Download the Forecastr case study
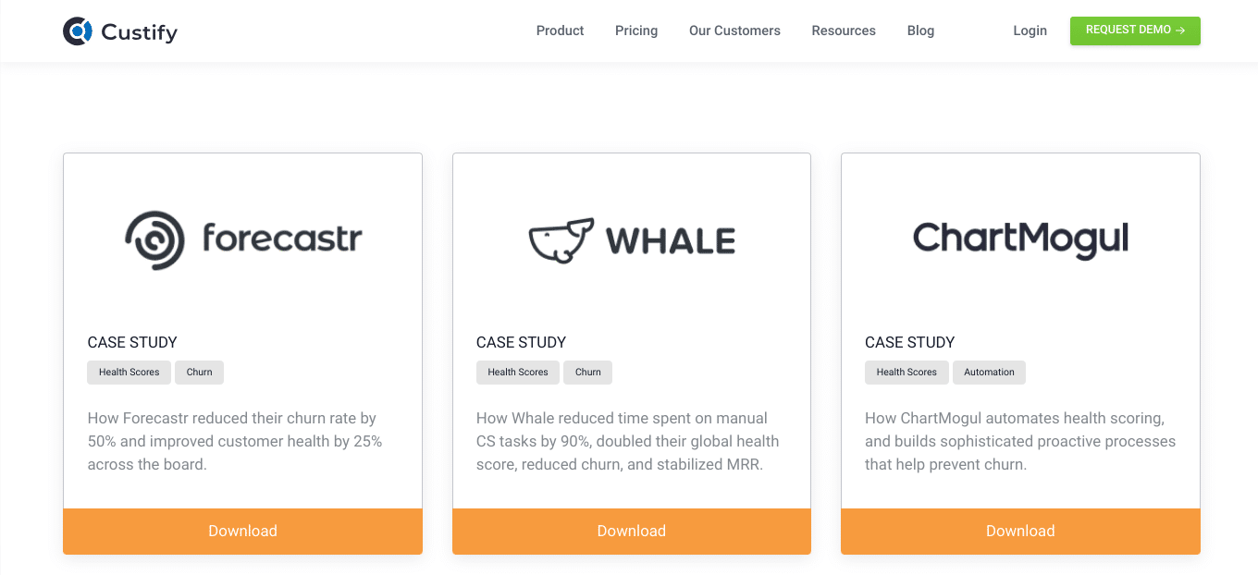This screenshot has height=575, width=1258. [x=242, y=532]
